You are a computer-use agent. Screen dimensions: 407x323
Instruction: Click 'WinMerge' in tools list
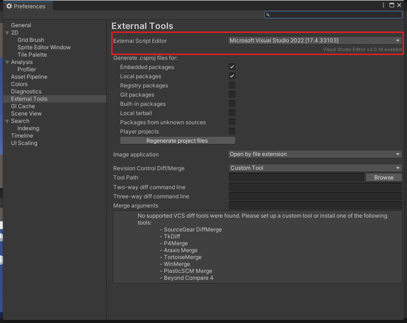[x=177, y=264]
